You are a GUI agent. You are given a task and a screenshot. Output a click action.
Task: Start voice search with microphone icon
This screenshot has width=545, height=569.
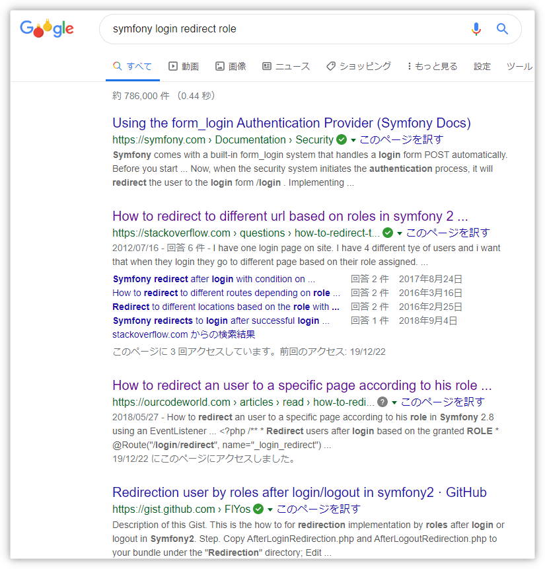476,28
